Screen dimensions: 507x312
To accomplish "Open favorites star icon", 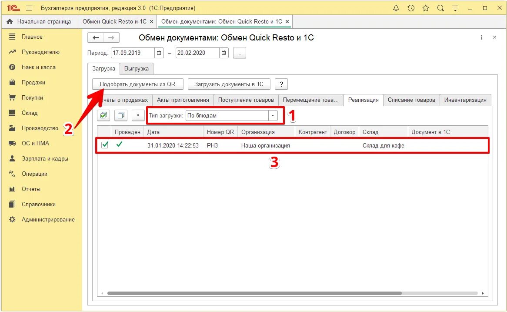I will coord(426,8).
